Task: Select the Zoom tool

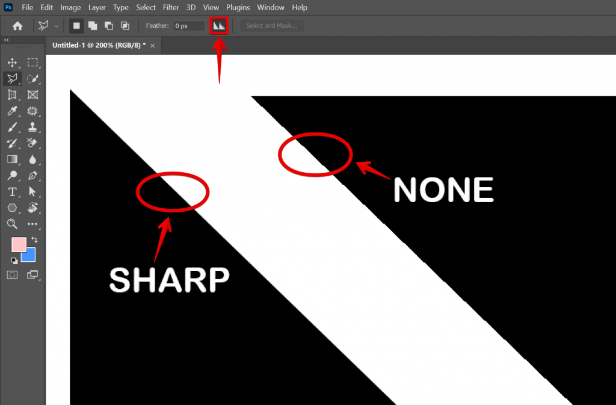Action: 12,224
